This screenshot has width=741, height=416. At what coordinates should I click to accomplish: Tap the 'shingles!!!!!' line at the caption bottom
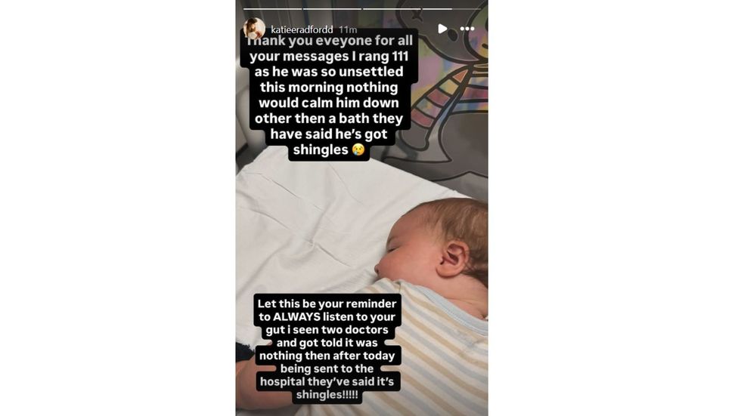click(327, 394)
